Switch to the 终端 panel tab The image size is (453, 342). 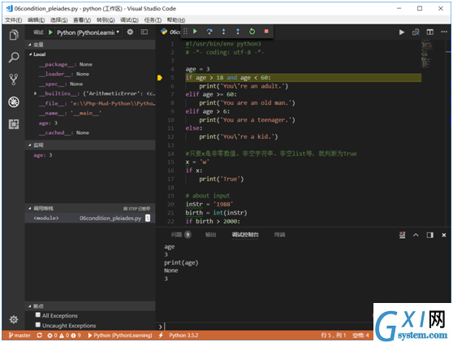click(x=279, y=235)
